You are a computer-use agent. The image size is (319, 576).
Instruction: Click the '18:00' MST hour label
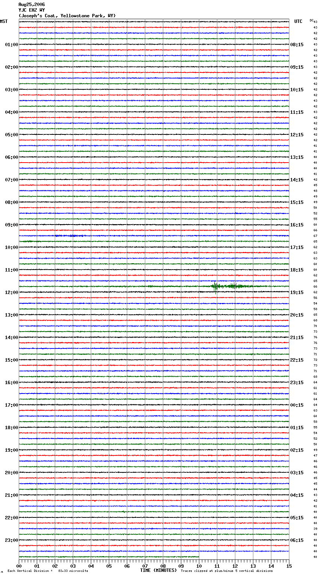12,428
